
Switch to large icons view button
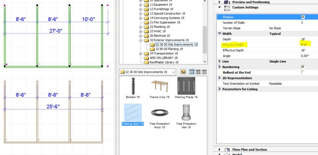click(x=192, y=72)
